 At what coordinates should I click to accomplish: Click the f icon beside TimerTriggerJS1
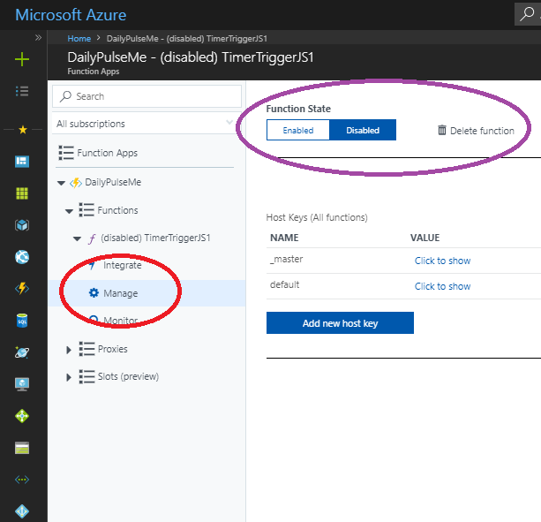(92, 238)
